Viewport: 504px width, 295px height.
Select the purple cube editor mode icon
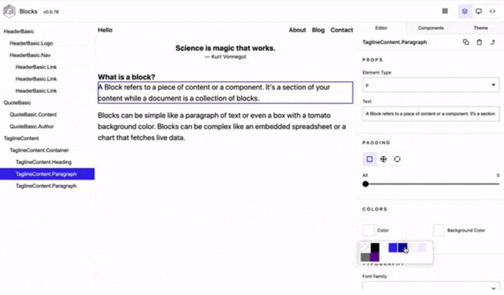[465, 11]
